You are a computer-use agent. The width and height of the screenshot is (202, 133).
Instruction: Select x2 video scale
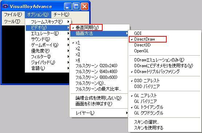(99, 48)
